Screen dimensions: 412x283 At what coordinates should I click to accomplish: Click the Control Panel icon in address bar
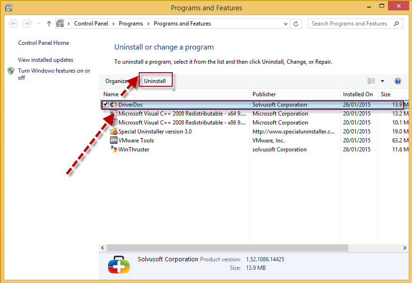(x=60, y=24)
